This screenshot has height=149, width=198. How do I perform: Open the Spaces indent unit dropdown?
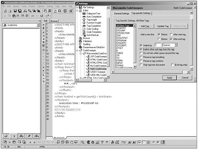pyautogui.click(x=176, y=45)
